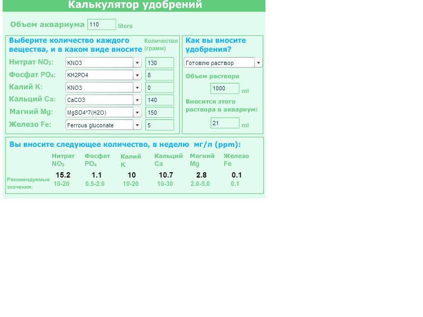
Task: Click the solution volume field showing 1000
Action: pyautogui.click(x=225, y=89)
